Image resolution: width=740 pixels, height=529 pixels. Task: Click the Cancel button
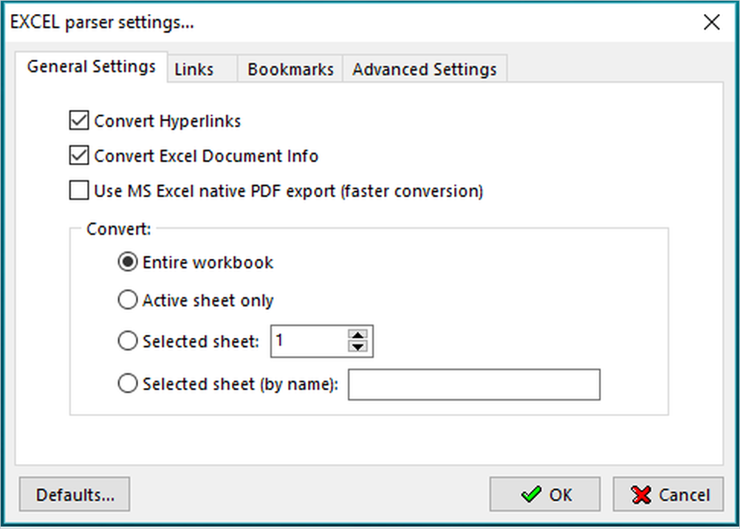click(x=668, y=494)
